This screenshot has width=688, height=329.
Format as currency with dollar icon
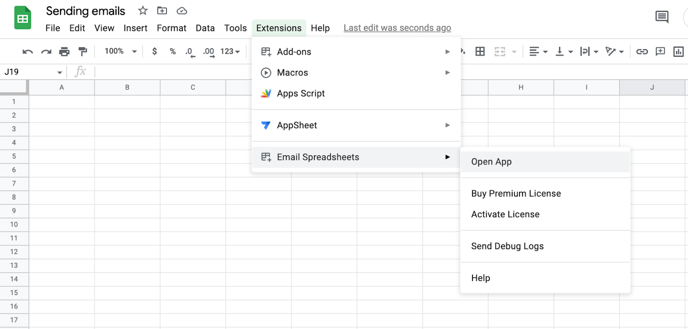pos(154,51)
